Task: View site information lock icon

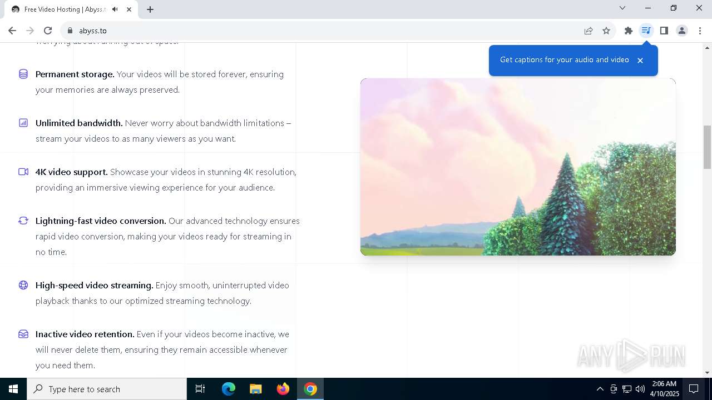Action: 70,31
